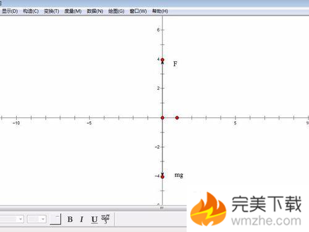This screenshot has height=232, width=309.
Task: Open the 度量(M) menu
Action: [x=73, y=11]
